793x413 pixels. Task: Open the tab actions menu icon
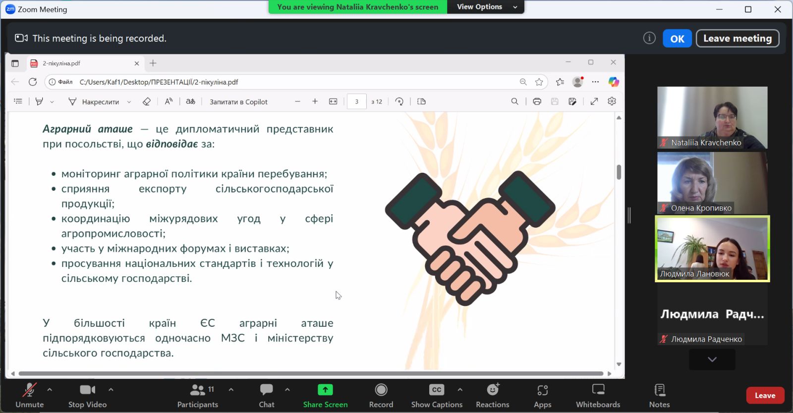coord(15,63)
